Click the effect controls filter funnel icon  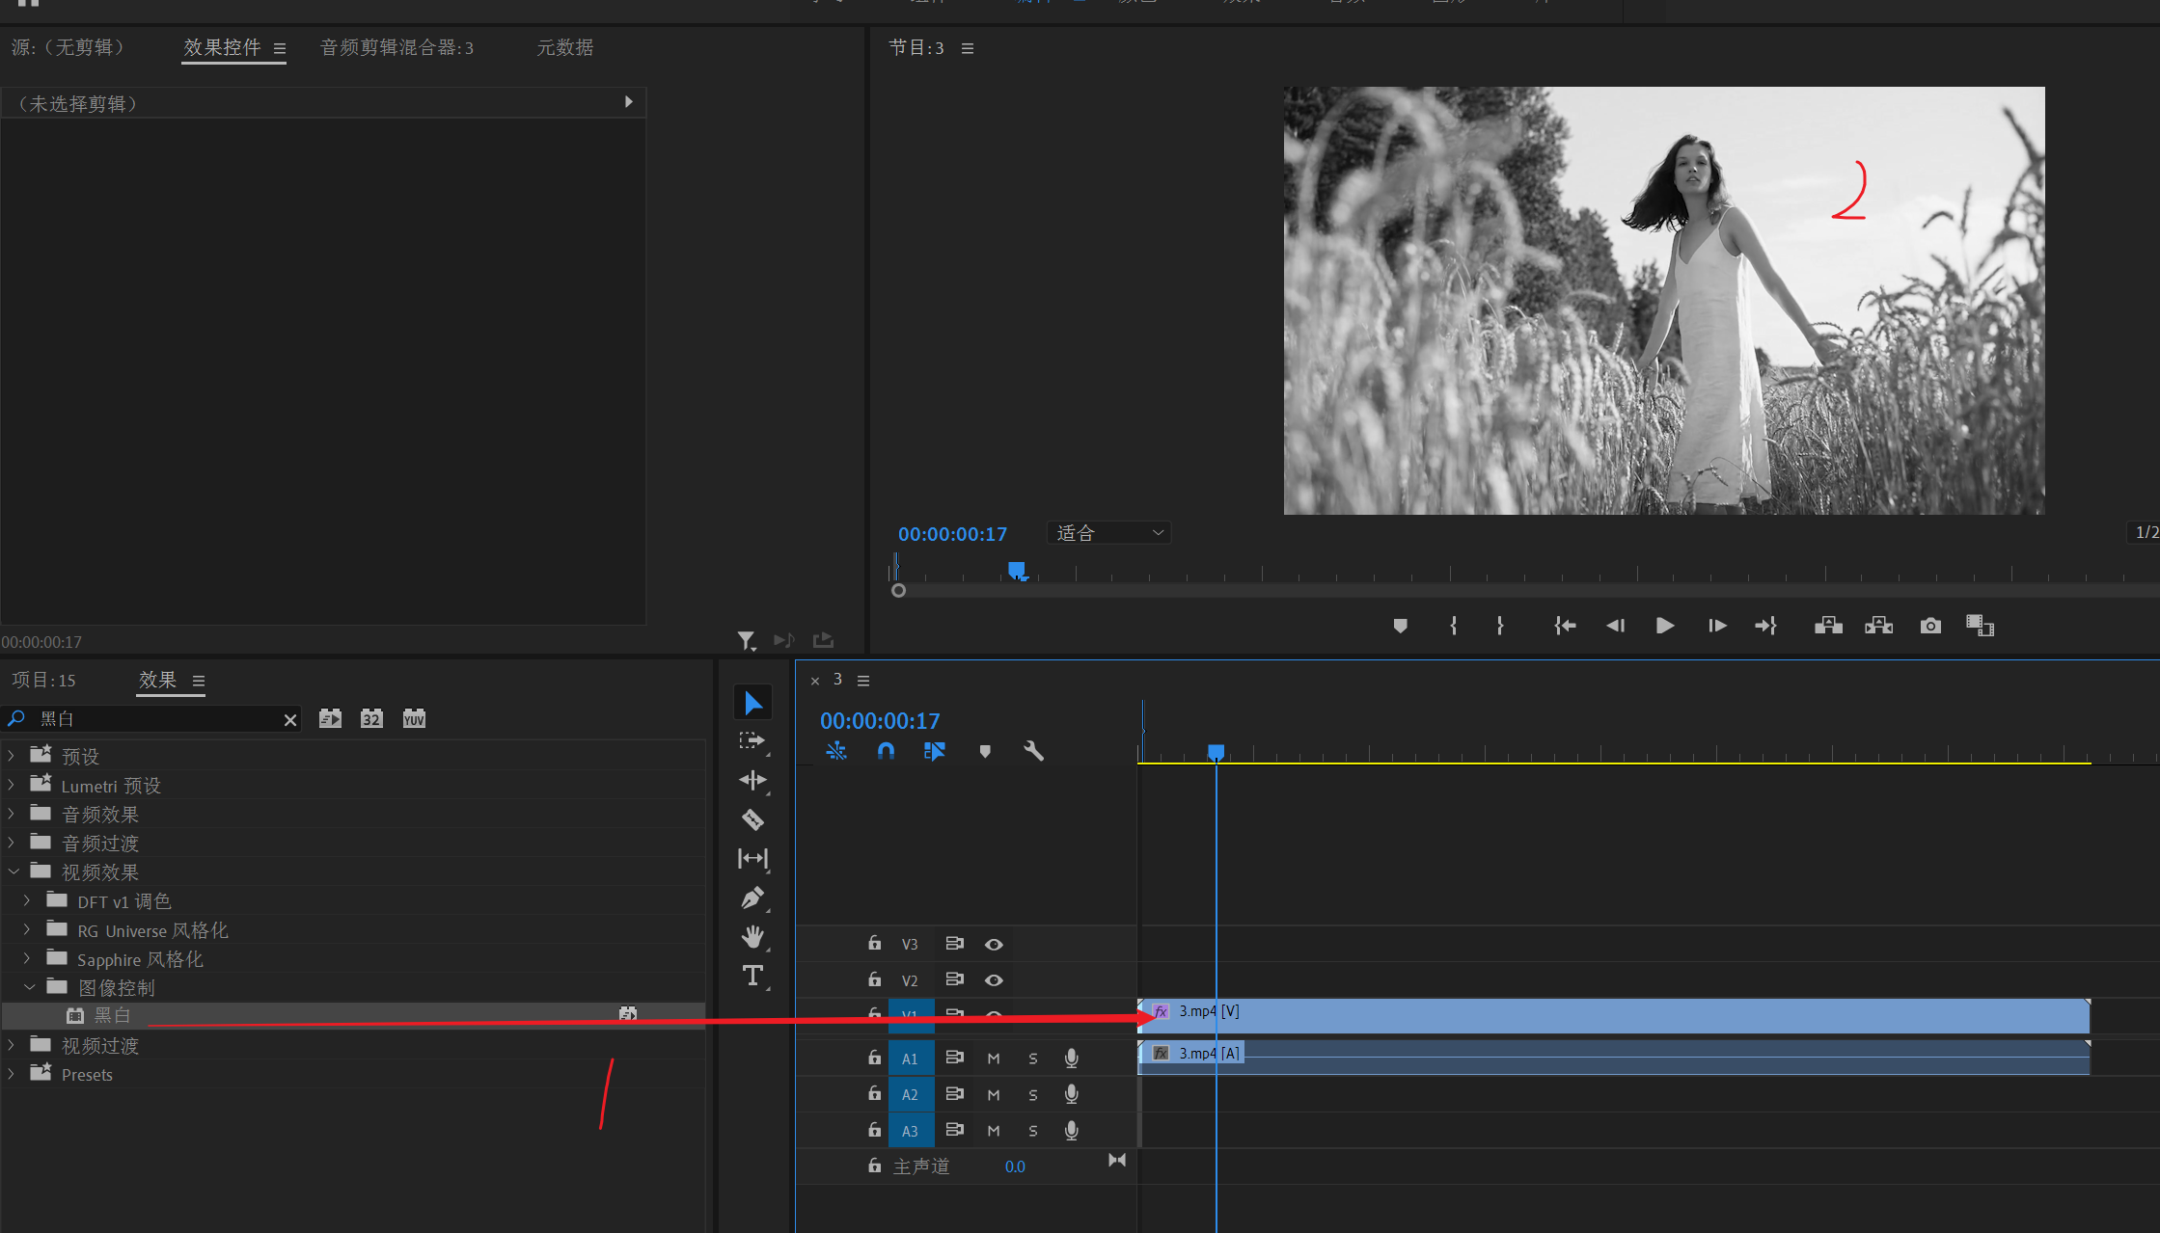click(x=746, y=640)
